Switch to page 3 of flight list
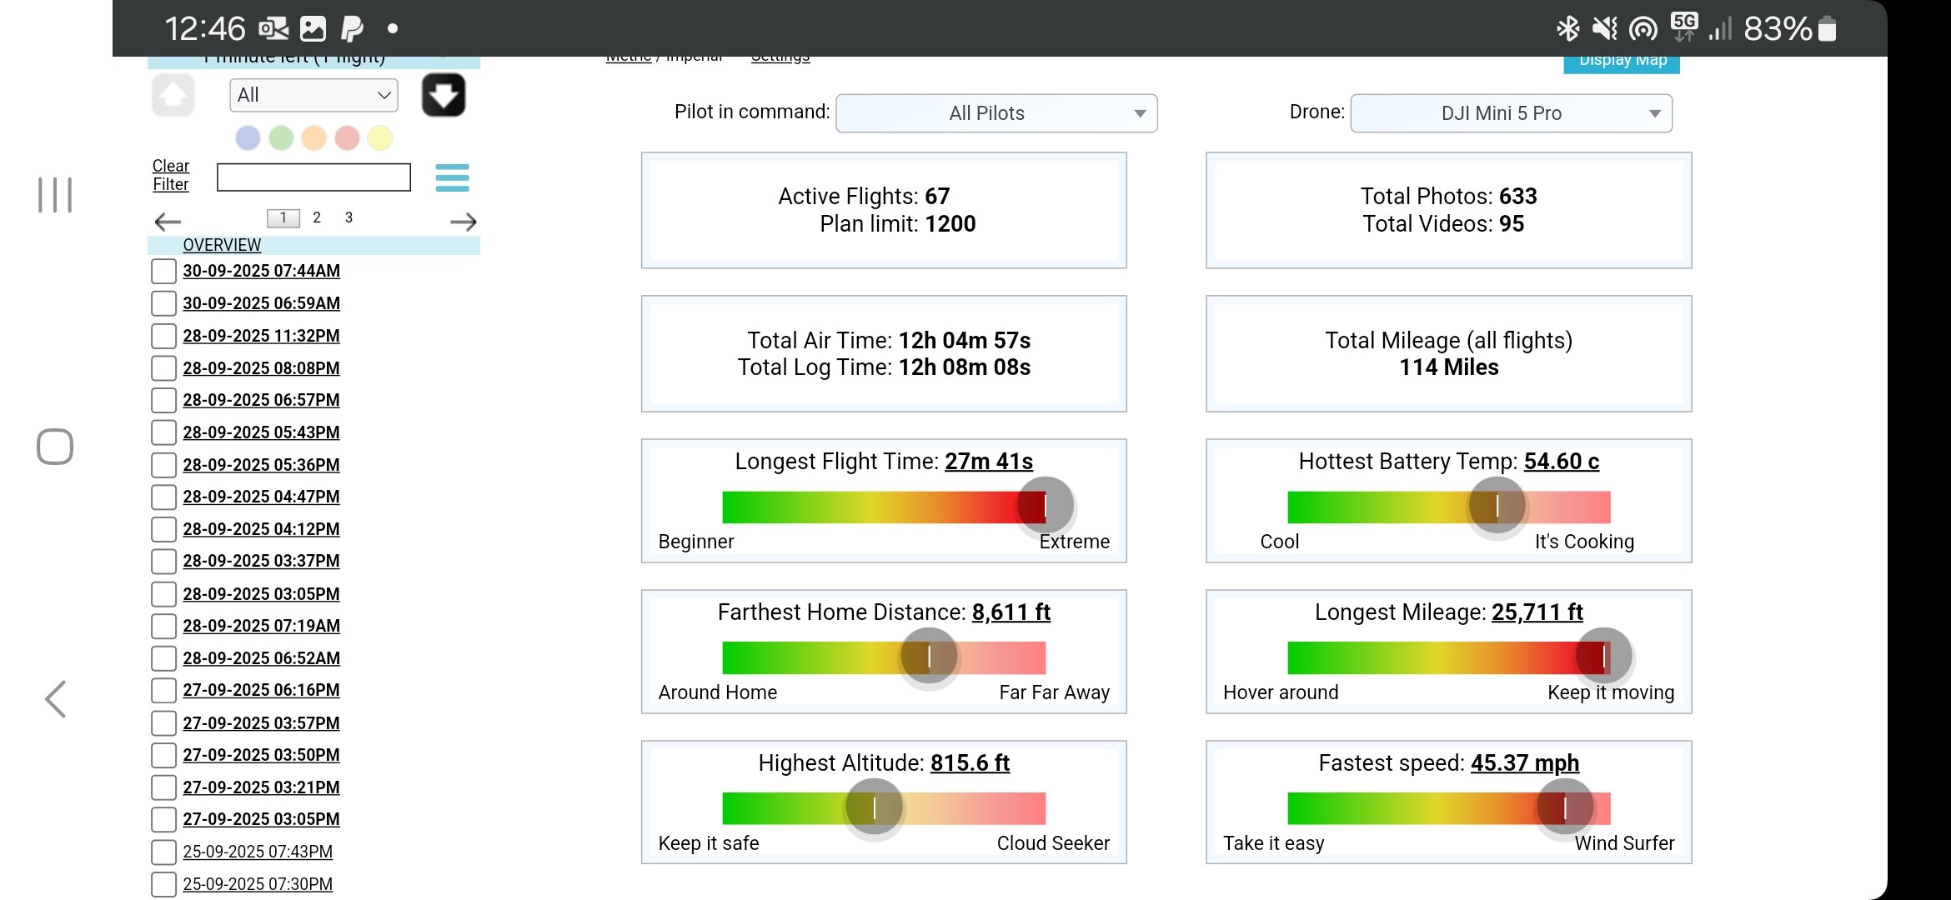This screenshot has height=900, width=1951. tap(349, 217)
